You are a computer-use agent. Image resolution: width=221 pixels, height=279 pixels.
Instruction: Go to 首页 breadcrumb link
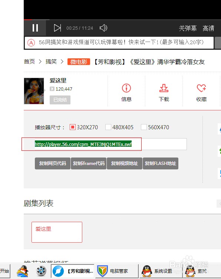click(x=29, y=62)
